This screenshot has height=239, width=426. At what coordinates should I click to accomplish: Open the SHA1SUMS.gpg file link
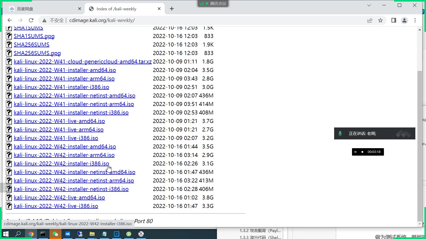(x=34, y=36)
